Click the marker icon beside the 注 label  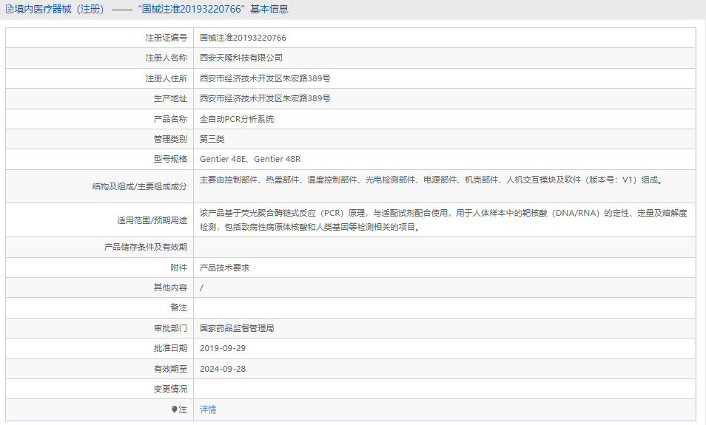click(175, 409)
